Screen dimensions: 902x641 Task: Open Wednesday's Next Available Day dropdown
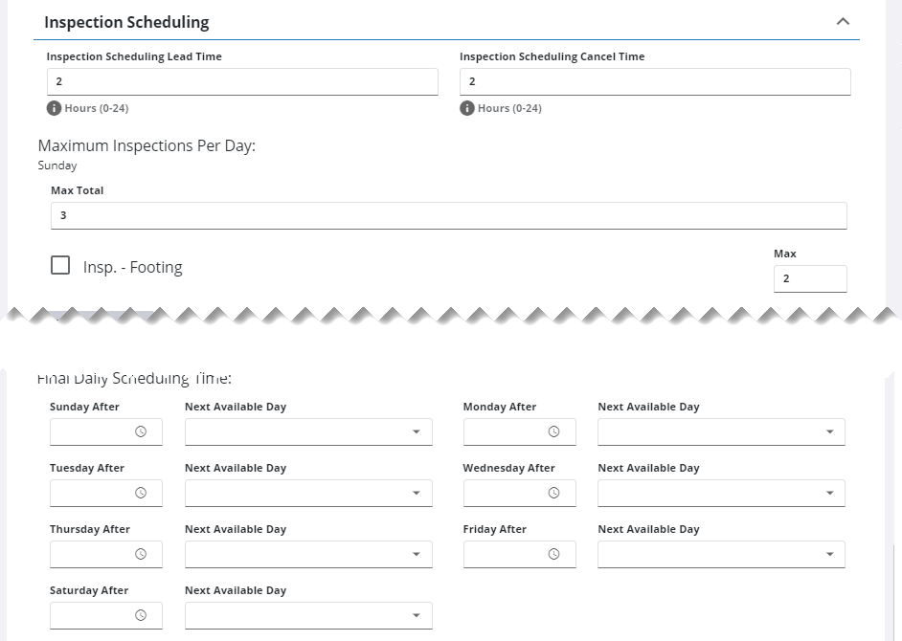721,493
